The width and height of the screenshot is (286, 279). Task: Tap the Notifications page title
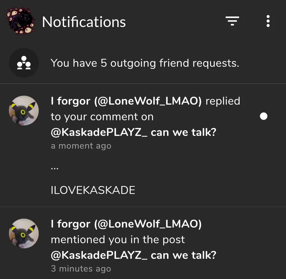(x=84, y=22)
